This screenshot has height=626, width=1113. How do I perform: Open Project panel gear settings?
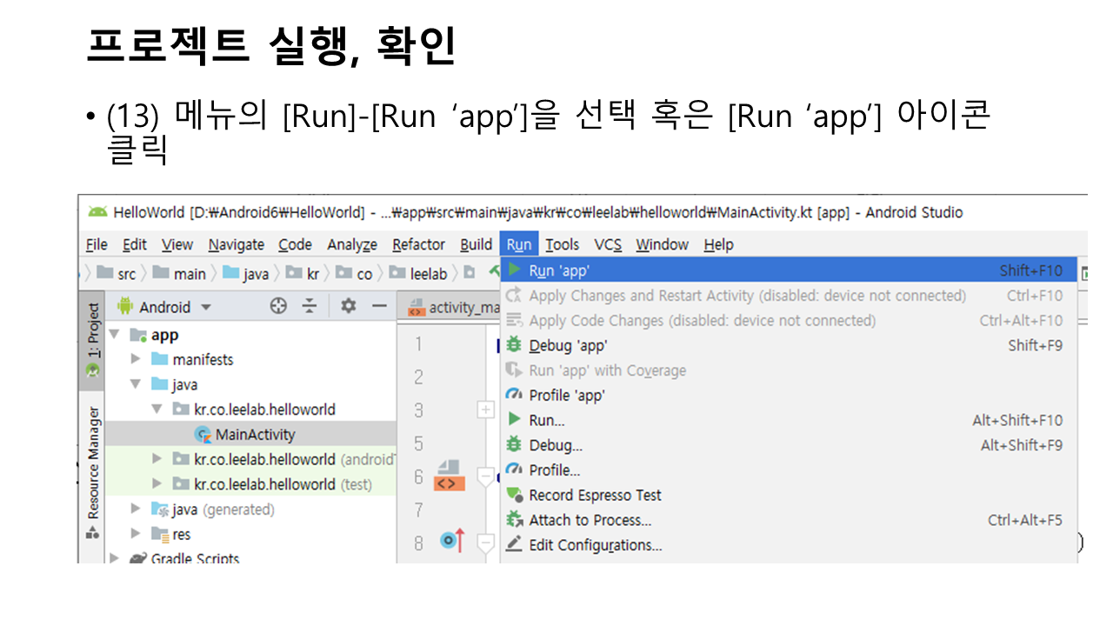(348, 306)
